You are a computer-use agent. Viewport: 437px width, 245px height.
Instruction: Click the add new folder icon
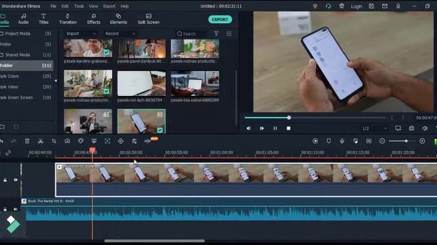[x=3, y=127]
